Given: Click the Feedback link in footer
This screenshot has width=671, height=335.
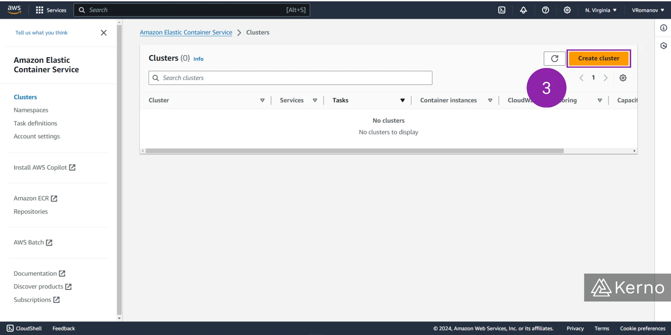Looking at the screenshot, I should point(64,328).
